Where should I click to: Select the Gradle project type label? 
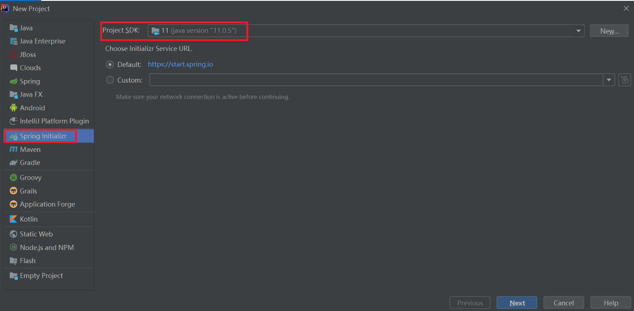point(30,163)
